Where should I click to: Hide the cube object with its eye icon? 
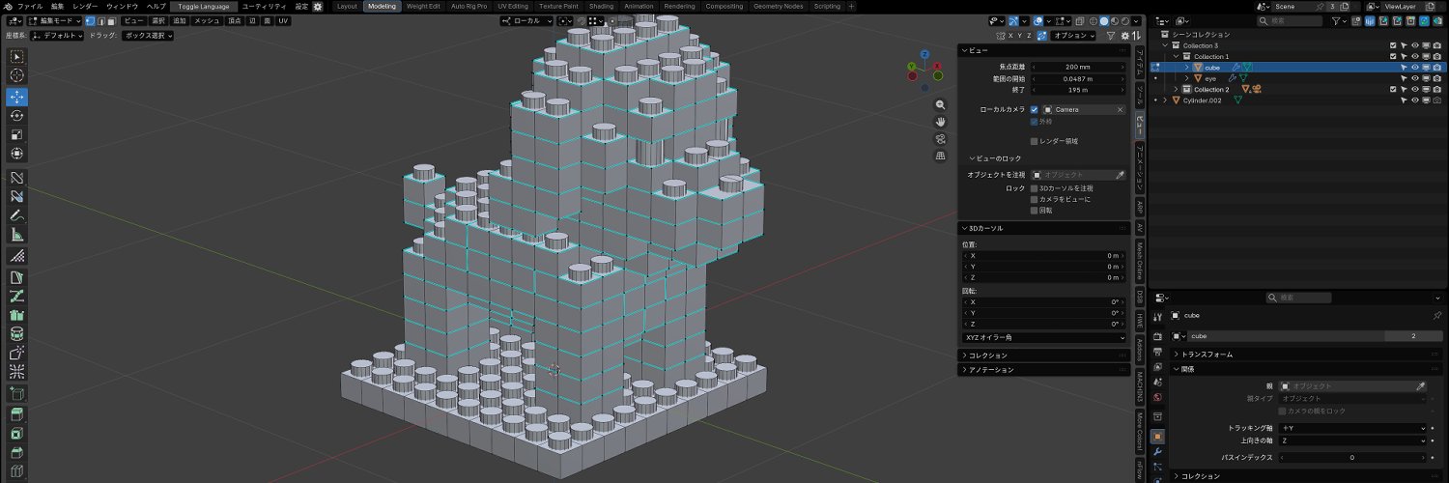click(1414, 68)
